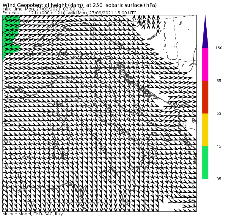The image size is (226, 218).
Task: Click the '55.' color scale label
Action: click(x=219, y=114)
